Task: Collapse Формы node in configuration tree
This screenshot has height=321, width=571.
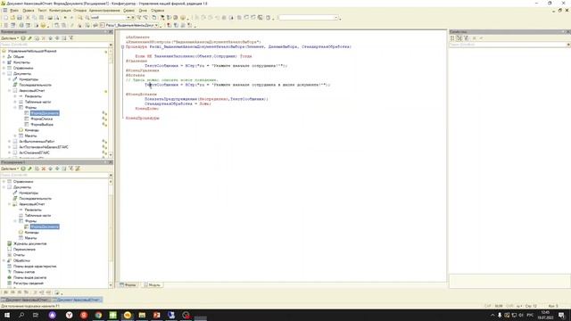Action: pyautogui.click(x=15, y=108)
